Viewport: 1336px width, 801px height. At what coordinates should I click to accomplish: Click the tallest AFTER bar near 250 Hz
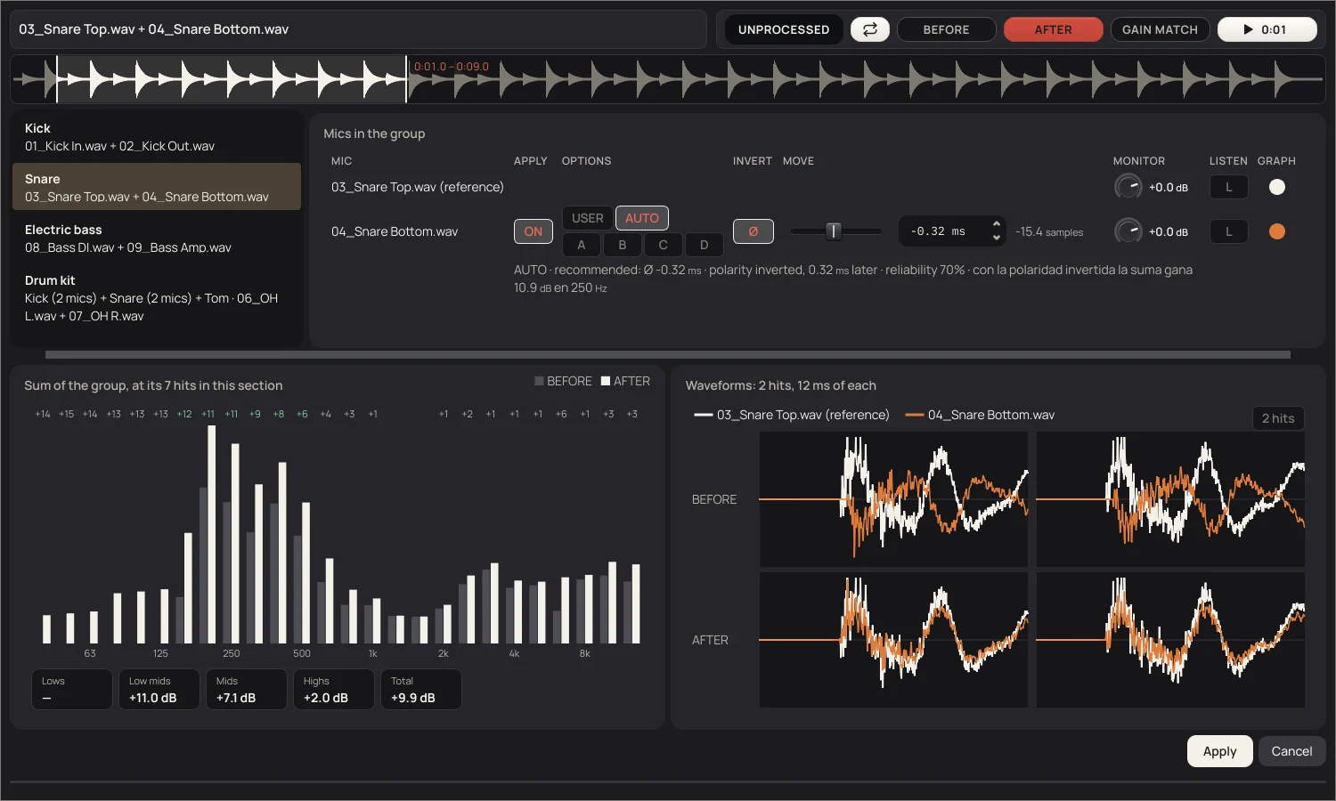click(212, 534)
